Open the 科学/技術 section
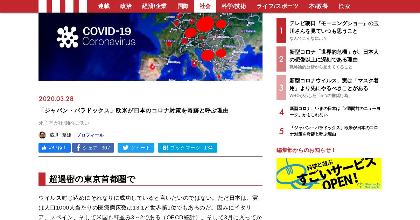This screenshot has width=420, height=220. [234, 6]
